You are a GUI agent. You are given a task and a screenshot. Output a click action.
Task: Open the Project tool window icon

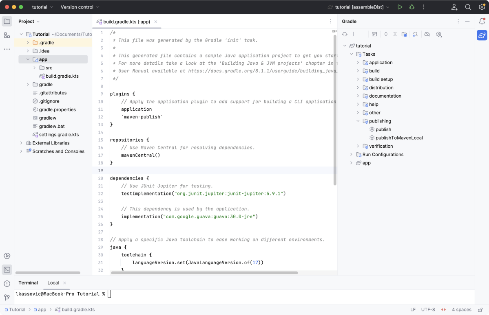[x=7, y=22]
